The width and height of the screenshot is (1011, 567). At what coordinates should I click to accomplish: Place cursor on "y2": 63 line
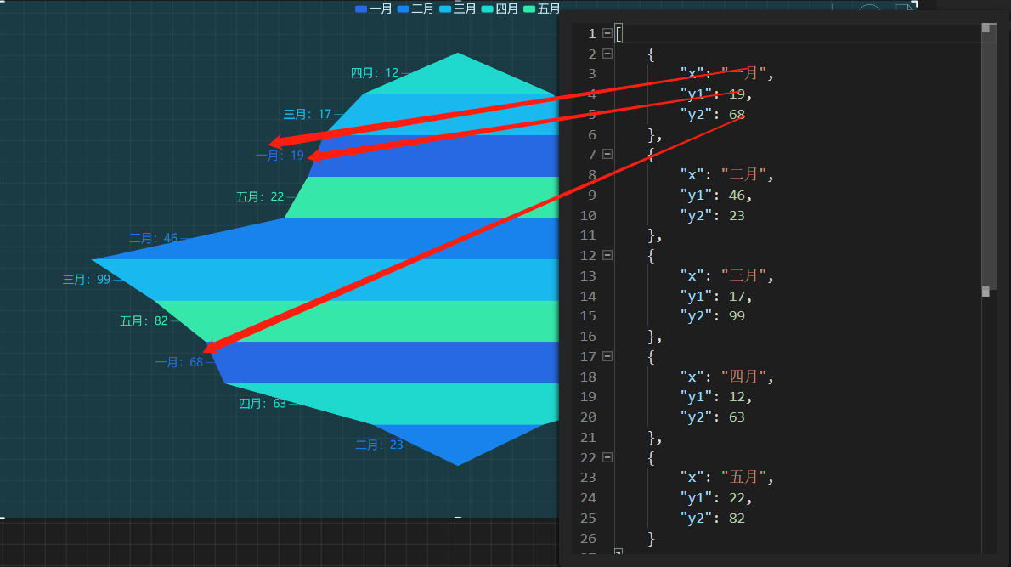pos(713,417)
